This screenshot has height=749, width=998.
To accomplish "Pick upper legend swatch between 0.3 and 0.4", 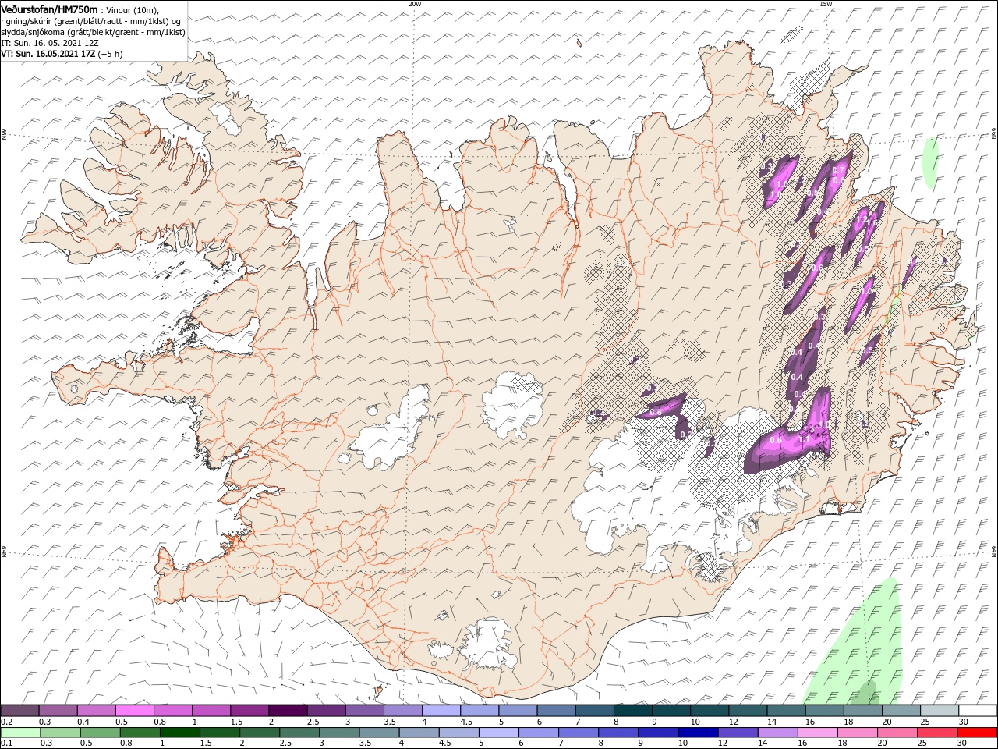I will [x=58, y=711].
